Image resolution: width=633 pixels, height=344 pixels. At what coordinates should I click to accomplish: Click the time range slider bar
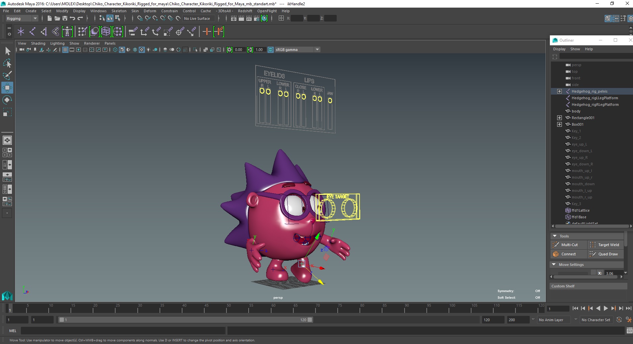(x=185, y=320)
